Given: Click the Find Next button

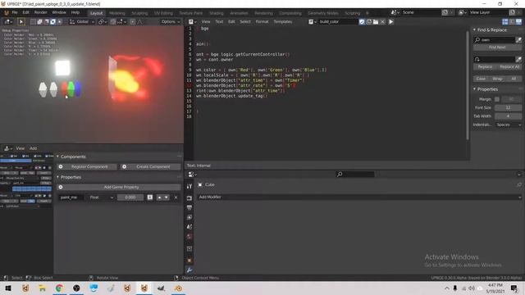Looking at the screenshot, I should tap(497, 48).
